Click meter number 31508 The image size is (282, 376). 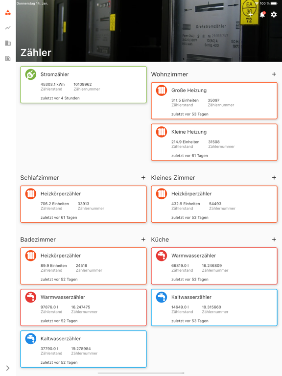tap(214, 142)
